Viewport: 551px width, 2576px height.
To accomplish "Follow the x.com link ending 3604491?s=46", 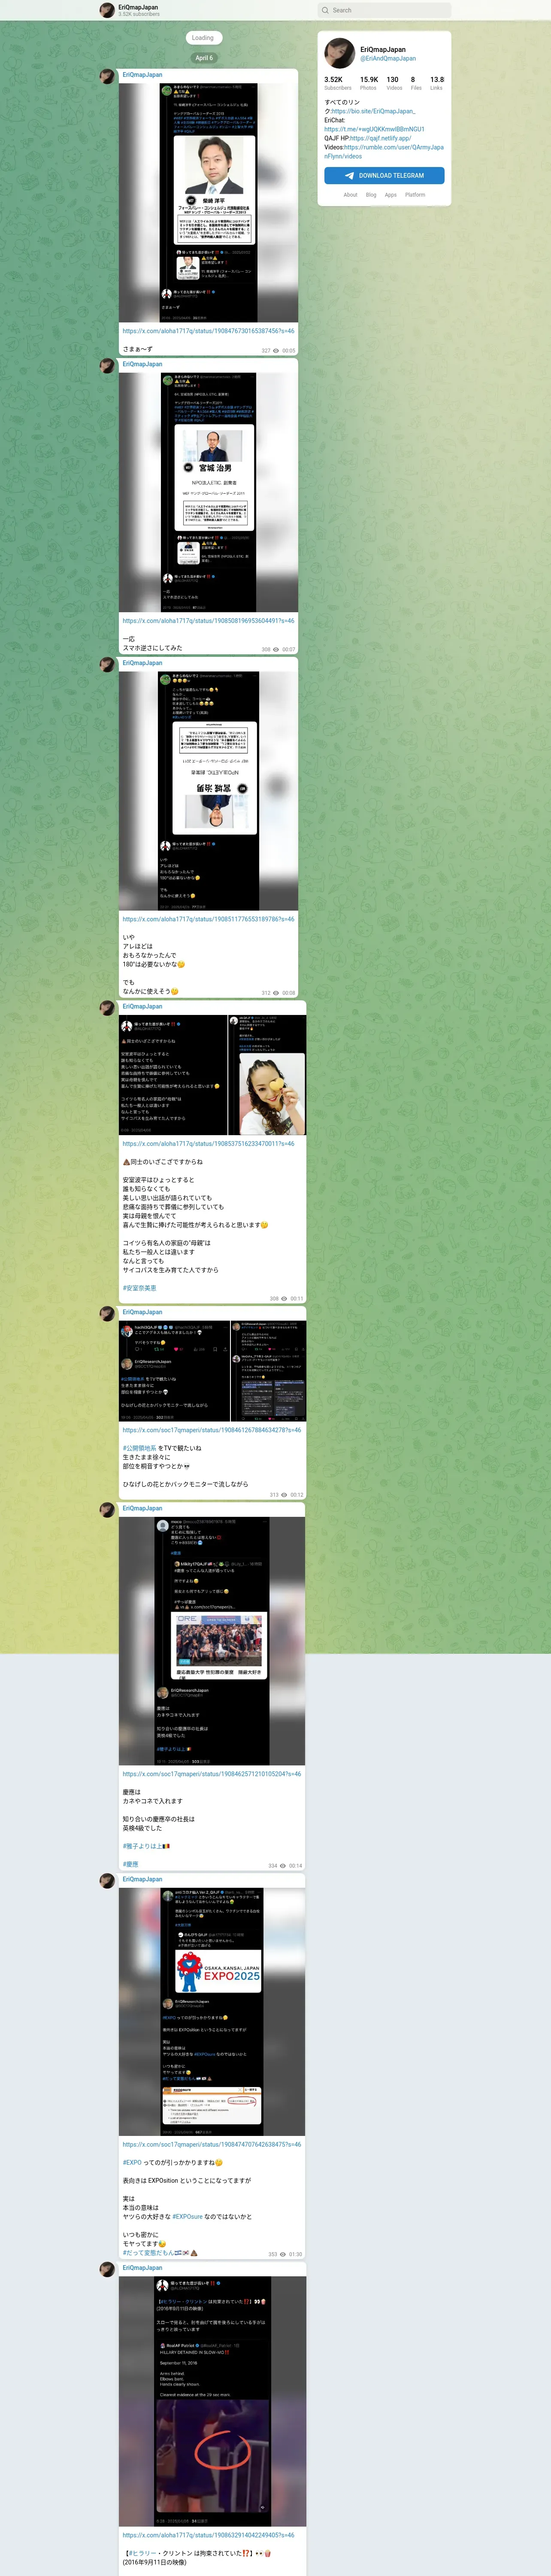I will [x=208, y=621].
